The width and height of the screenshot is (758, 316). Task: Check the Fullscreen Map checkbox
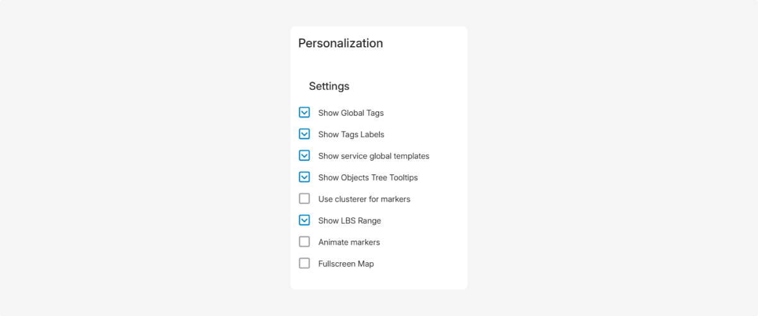[x=304, y=263]
